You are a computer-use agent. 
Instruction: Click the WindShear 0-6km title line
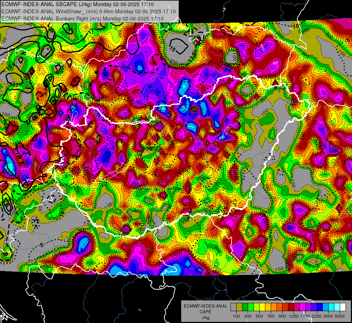[88, 11]
